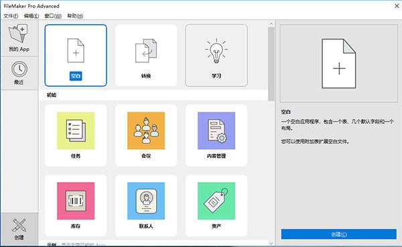Click the large blank document preview image

point(338,64)
